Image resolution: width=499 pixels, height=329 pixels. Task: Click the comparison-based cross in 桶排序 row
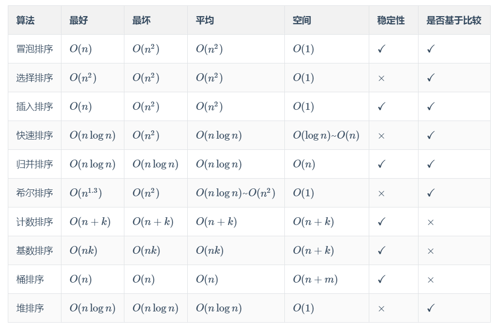pos(430,280)
